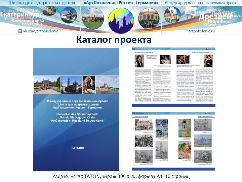Click the word «Москва» in header
242x182 pixels.
coord(29,10)
